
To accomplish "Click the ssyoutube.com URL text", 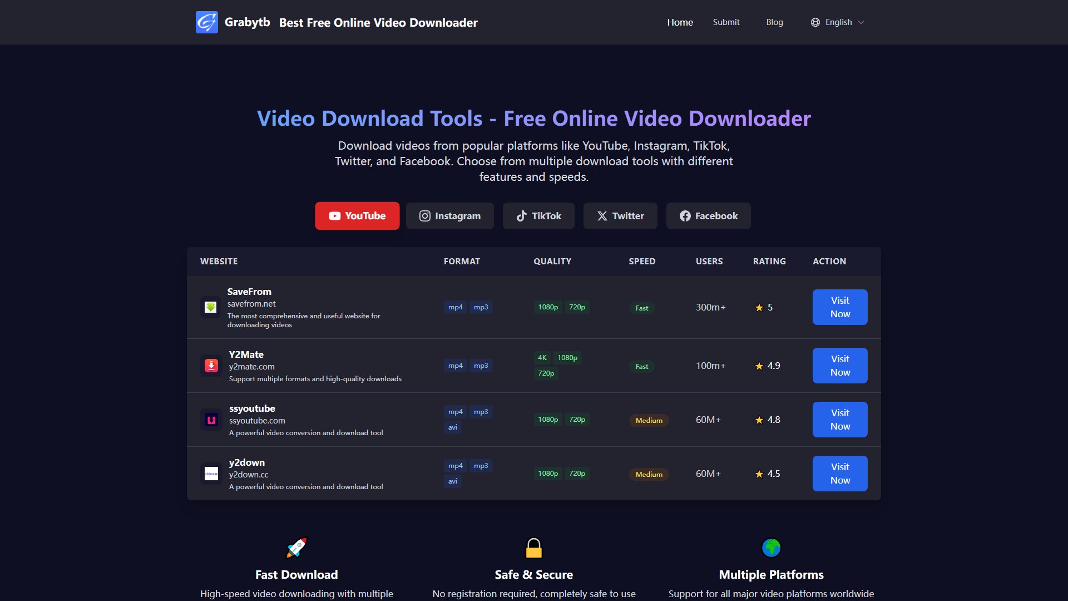I will pyautogui.click(x=257, y=421).
